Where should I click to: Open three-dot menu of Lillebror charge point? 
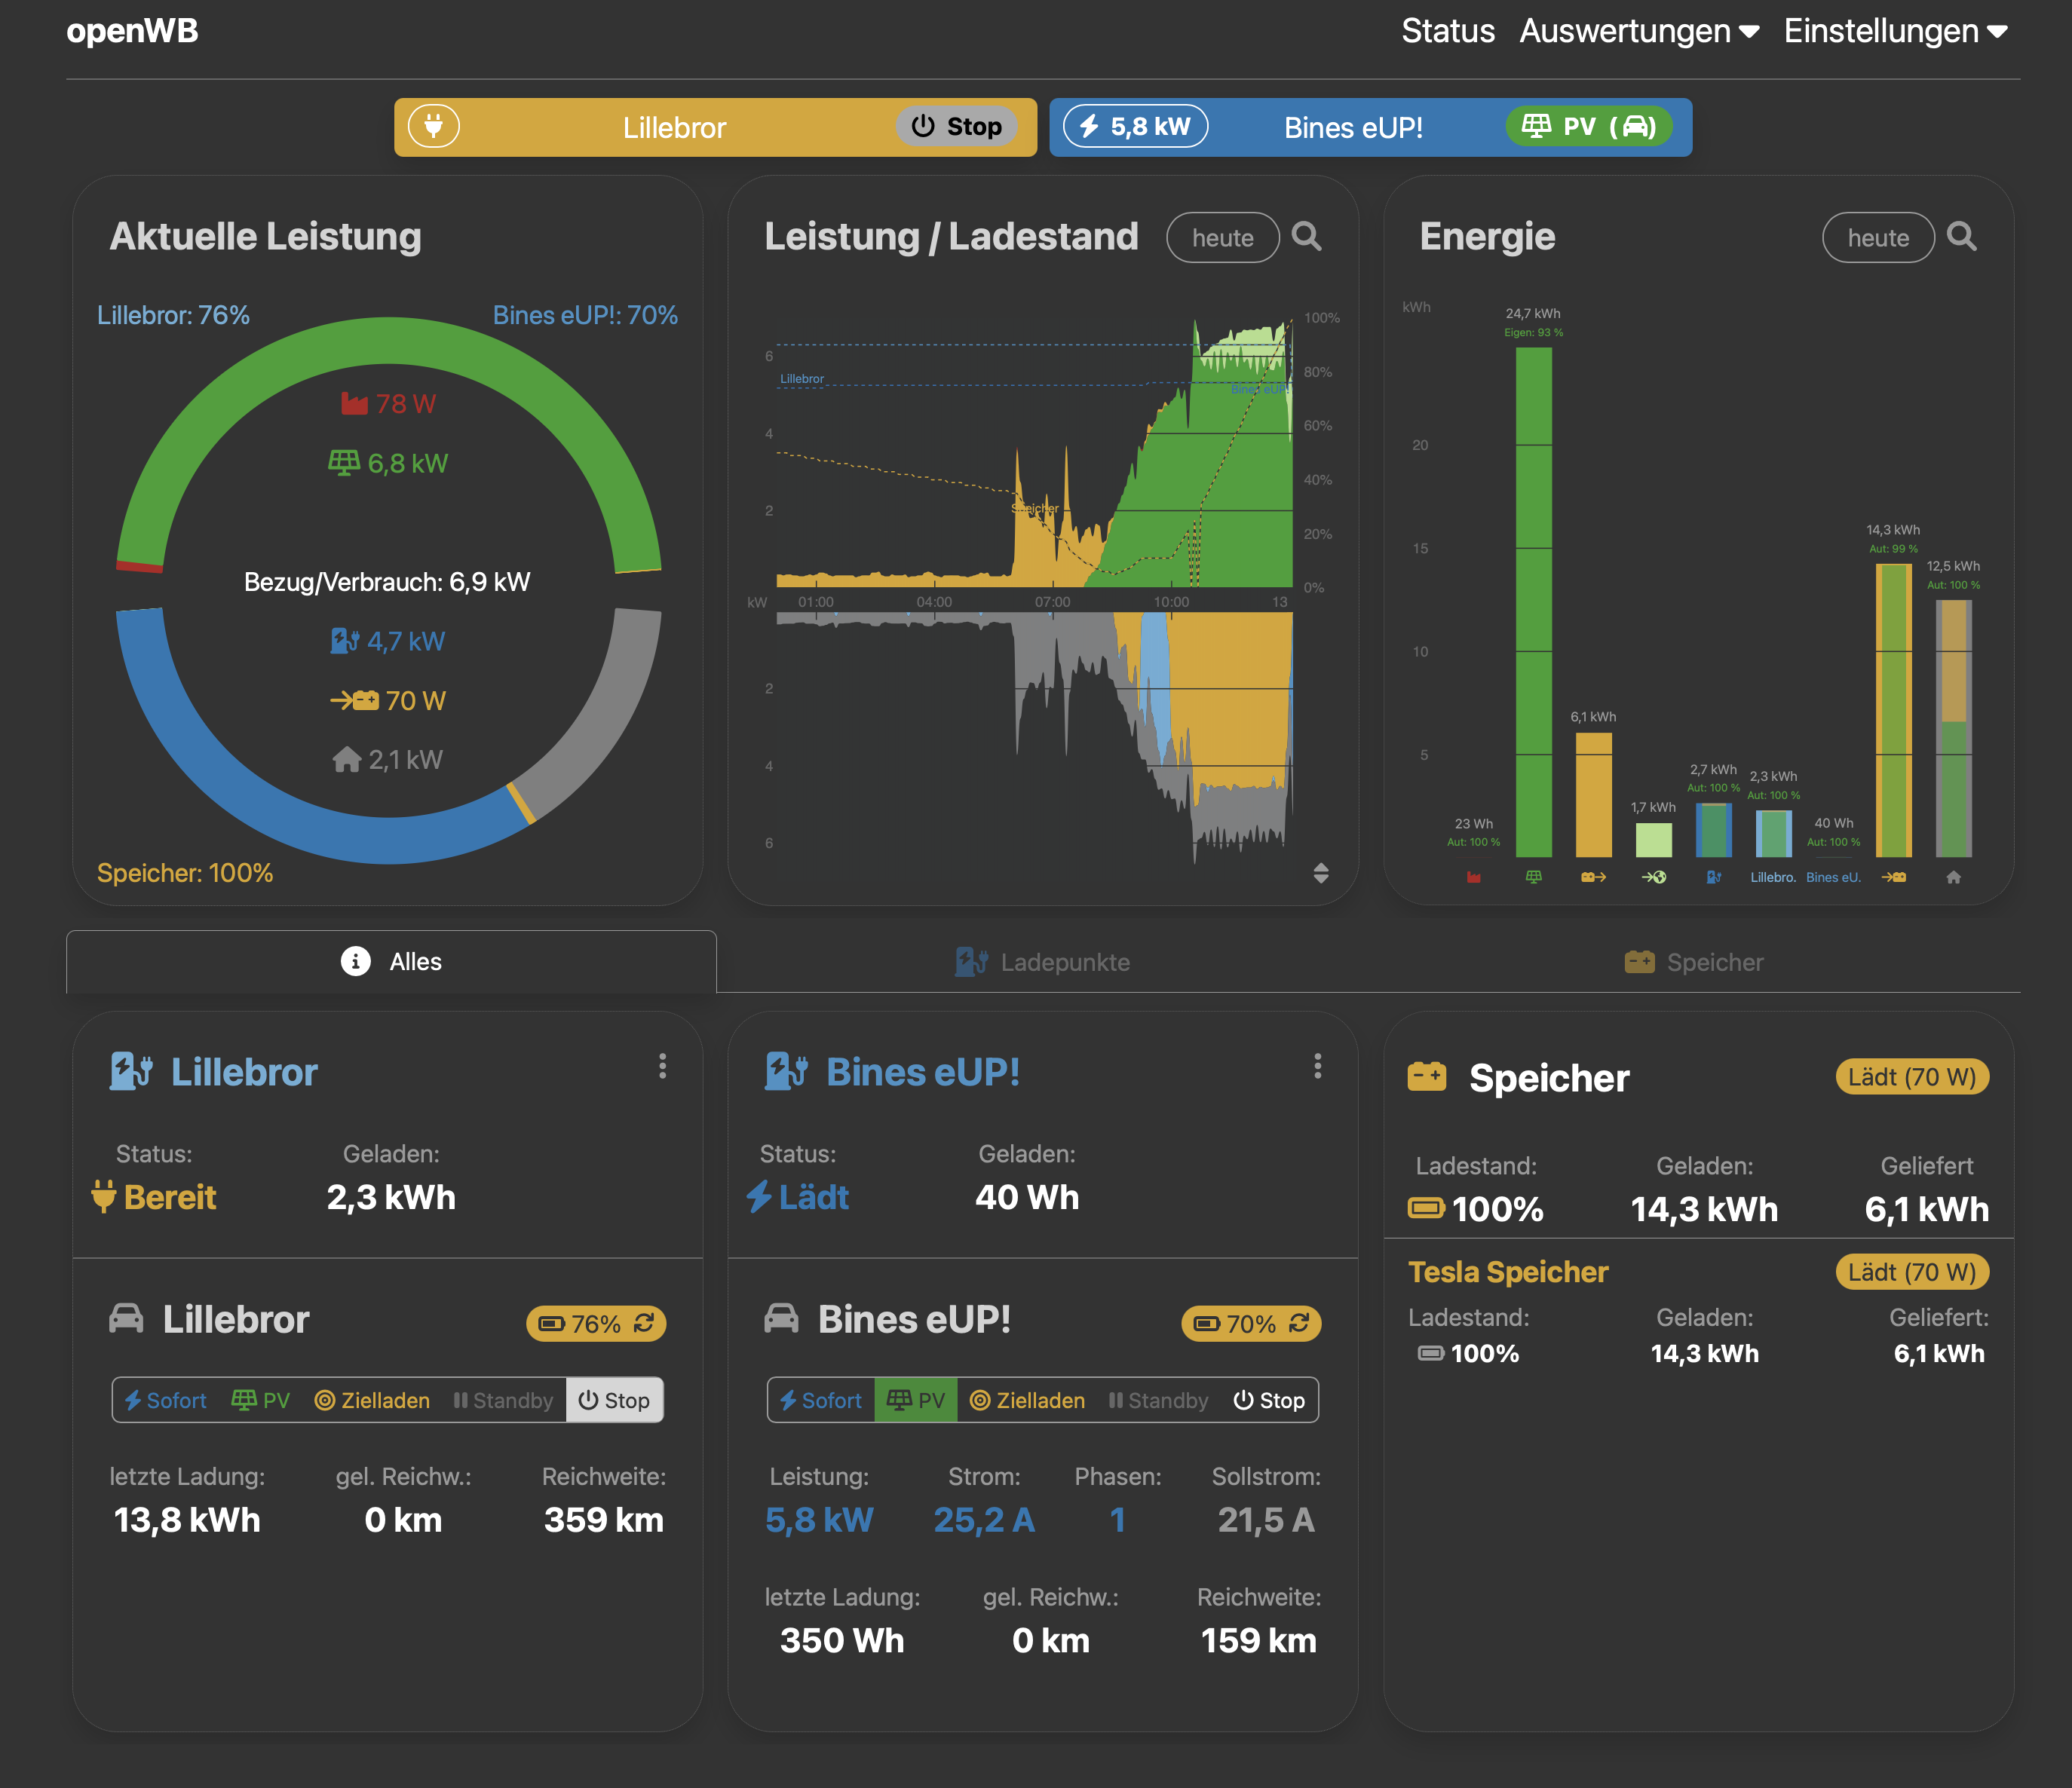click(x=662, y=1066)
